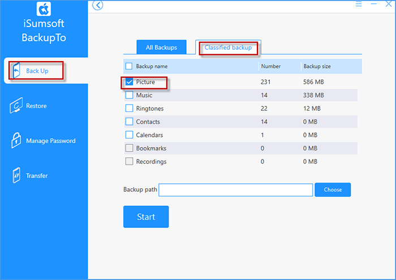The image size is (396, 280).
Task: Click the 231 number in Picture row
Action: pos(266,82)
